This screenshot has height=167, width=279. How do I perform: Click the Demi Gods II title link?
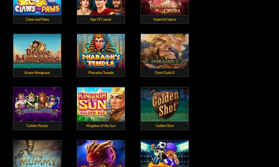165,73
